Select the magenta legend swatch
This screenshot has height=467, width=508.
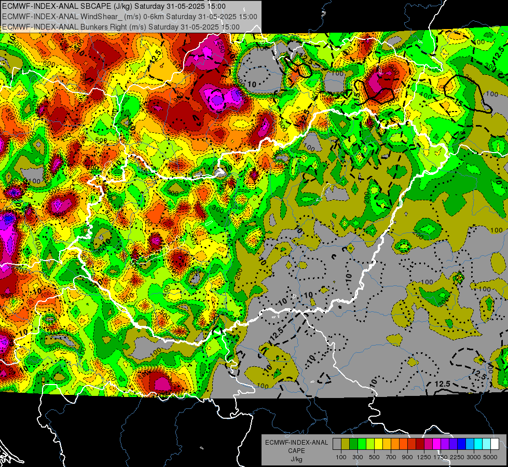coord(437,444)
